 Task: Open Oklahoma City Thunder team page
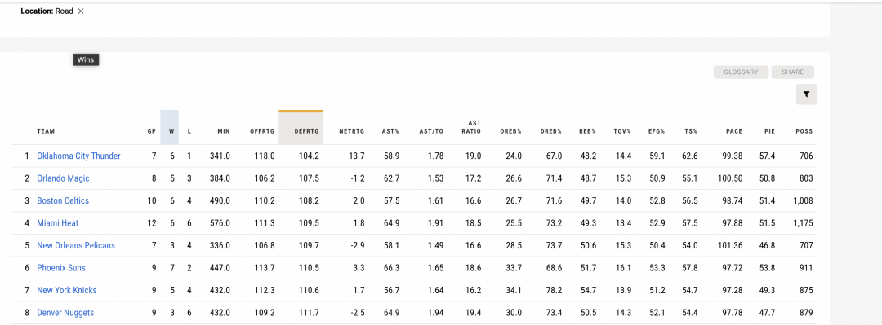point(78,156)
